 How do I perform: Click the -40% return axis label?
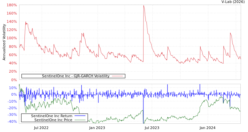click(x=12, y=122)
